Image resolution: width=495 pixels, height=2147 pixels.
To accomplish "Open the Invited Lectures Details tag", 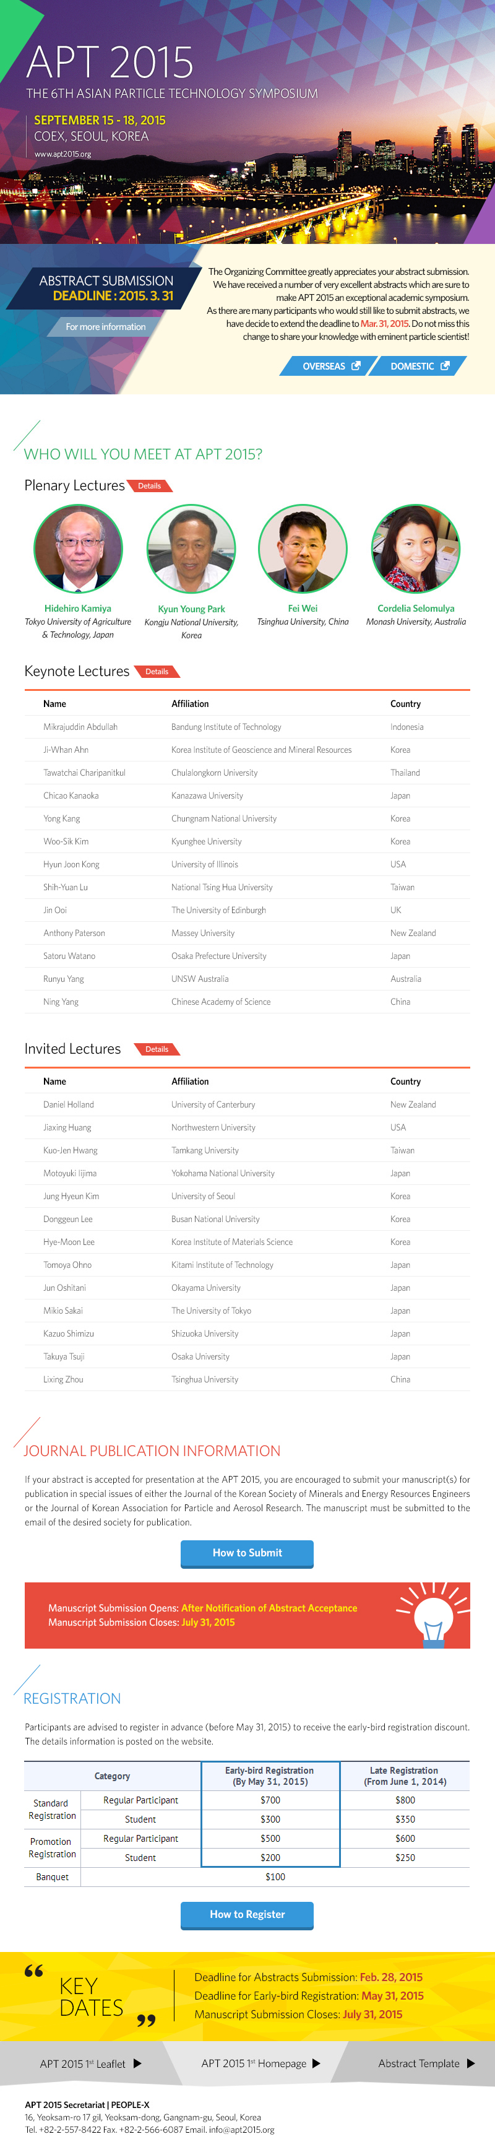I will (x=157, y=1049).
